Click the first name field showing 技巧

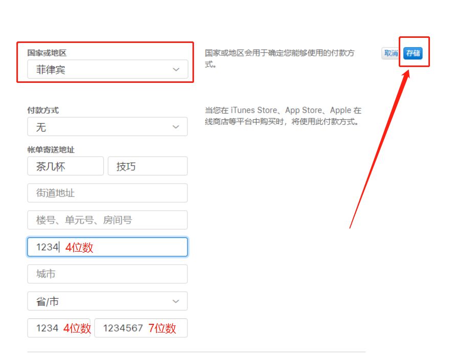[x=148, y=166]
